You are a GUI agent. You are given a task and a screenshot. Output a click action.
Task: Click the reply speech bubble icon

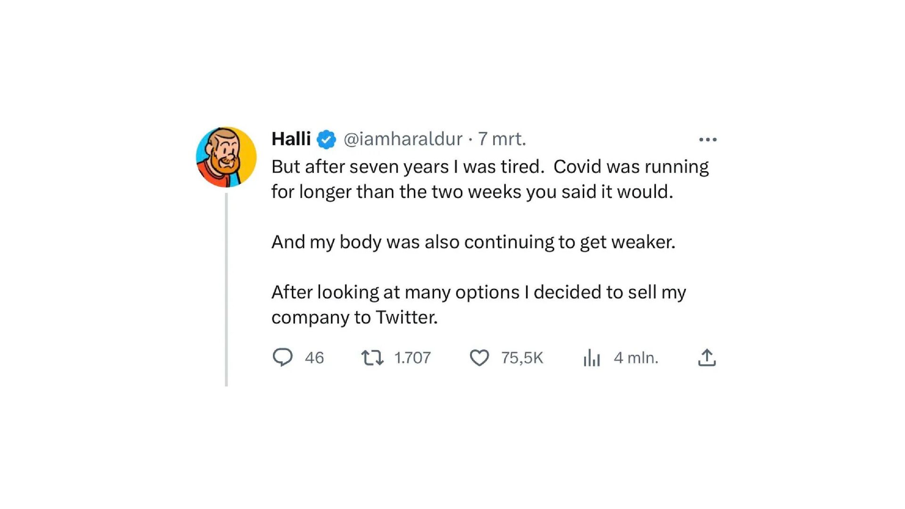tap(282, 357)
